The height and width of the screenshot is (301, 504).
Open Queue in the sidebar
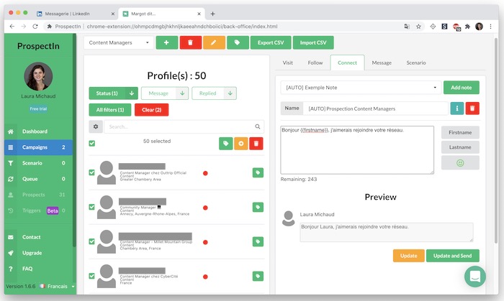click(38, 179)
